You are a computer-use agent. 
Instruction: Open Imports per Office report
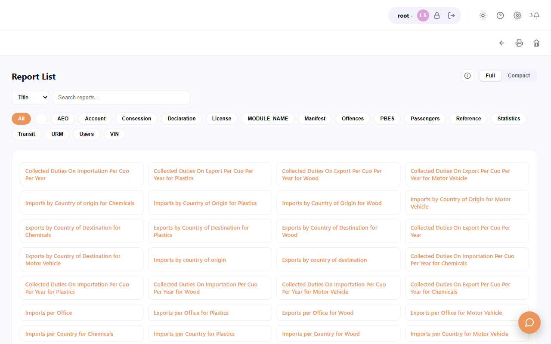pos(82,313)
